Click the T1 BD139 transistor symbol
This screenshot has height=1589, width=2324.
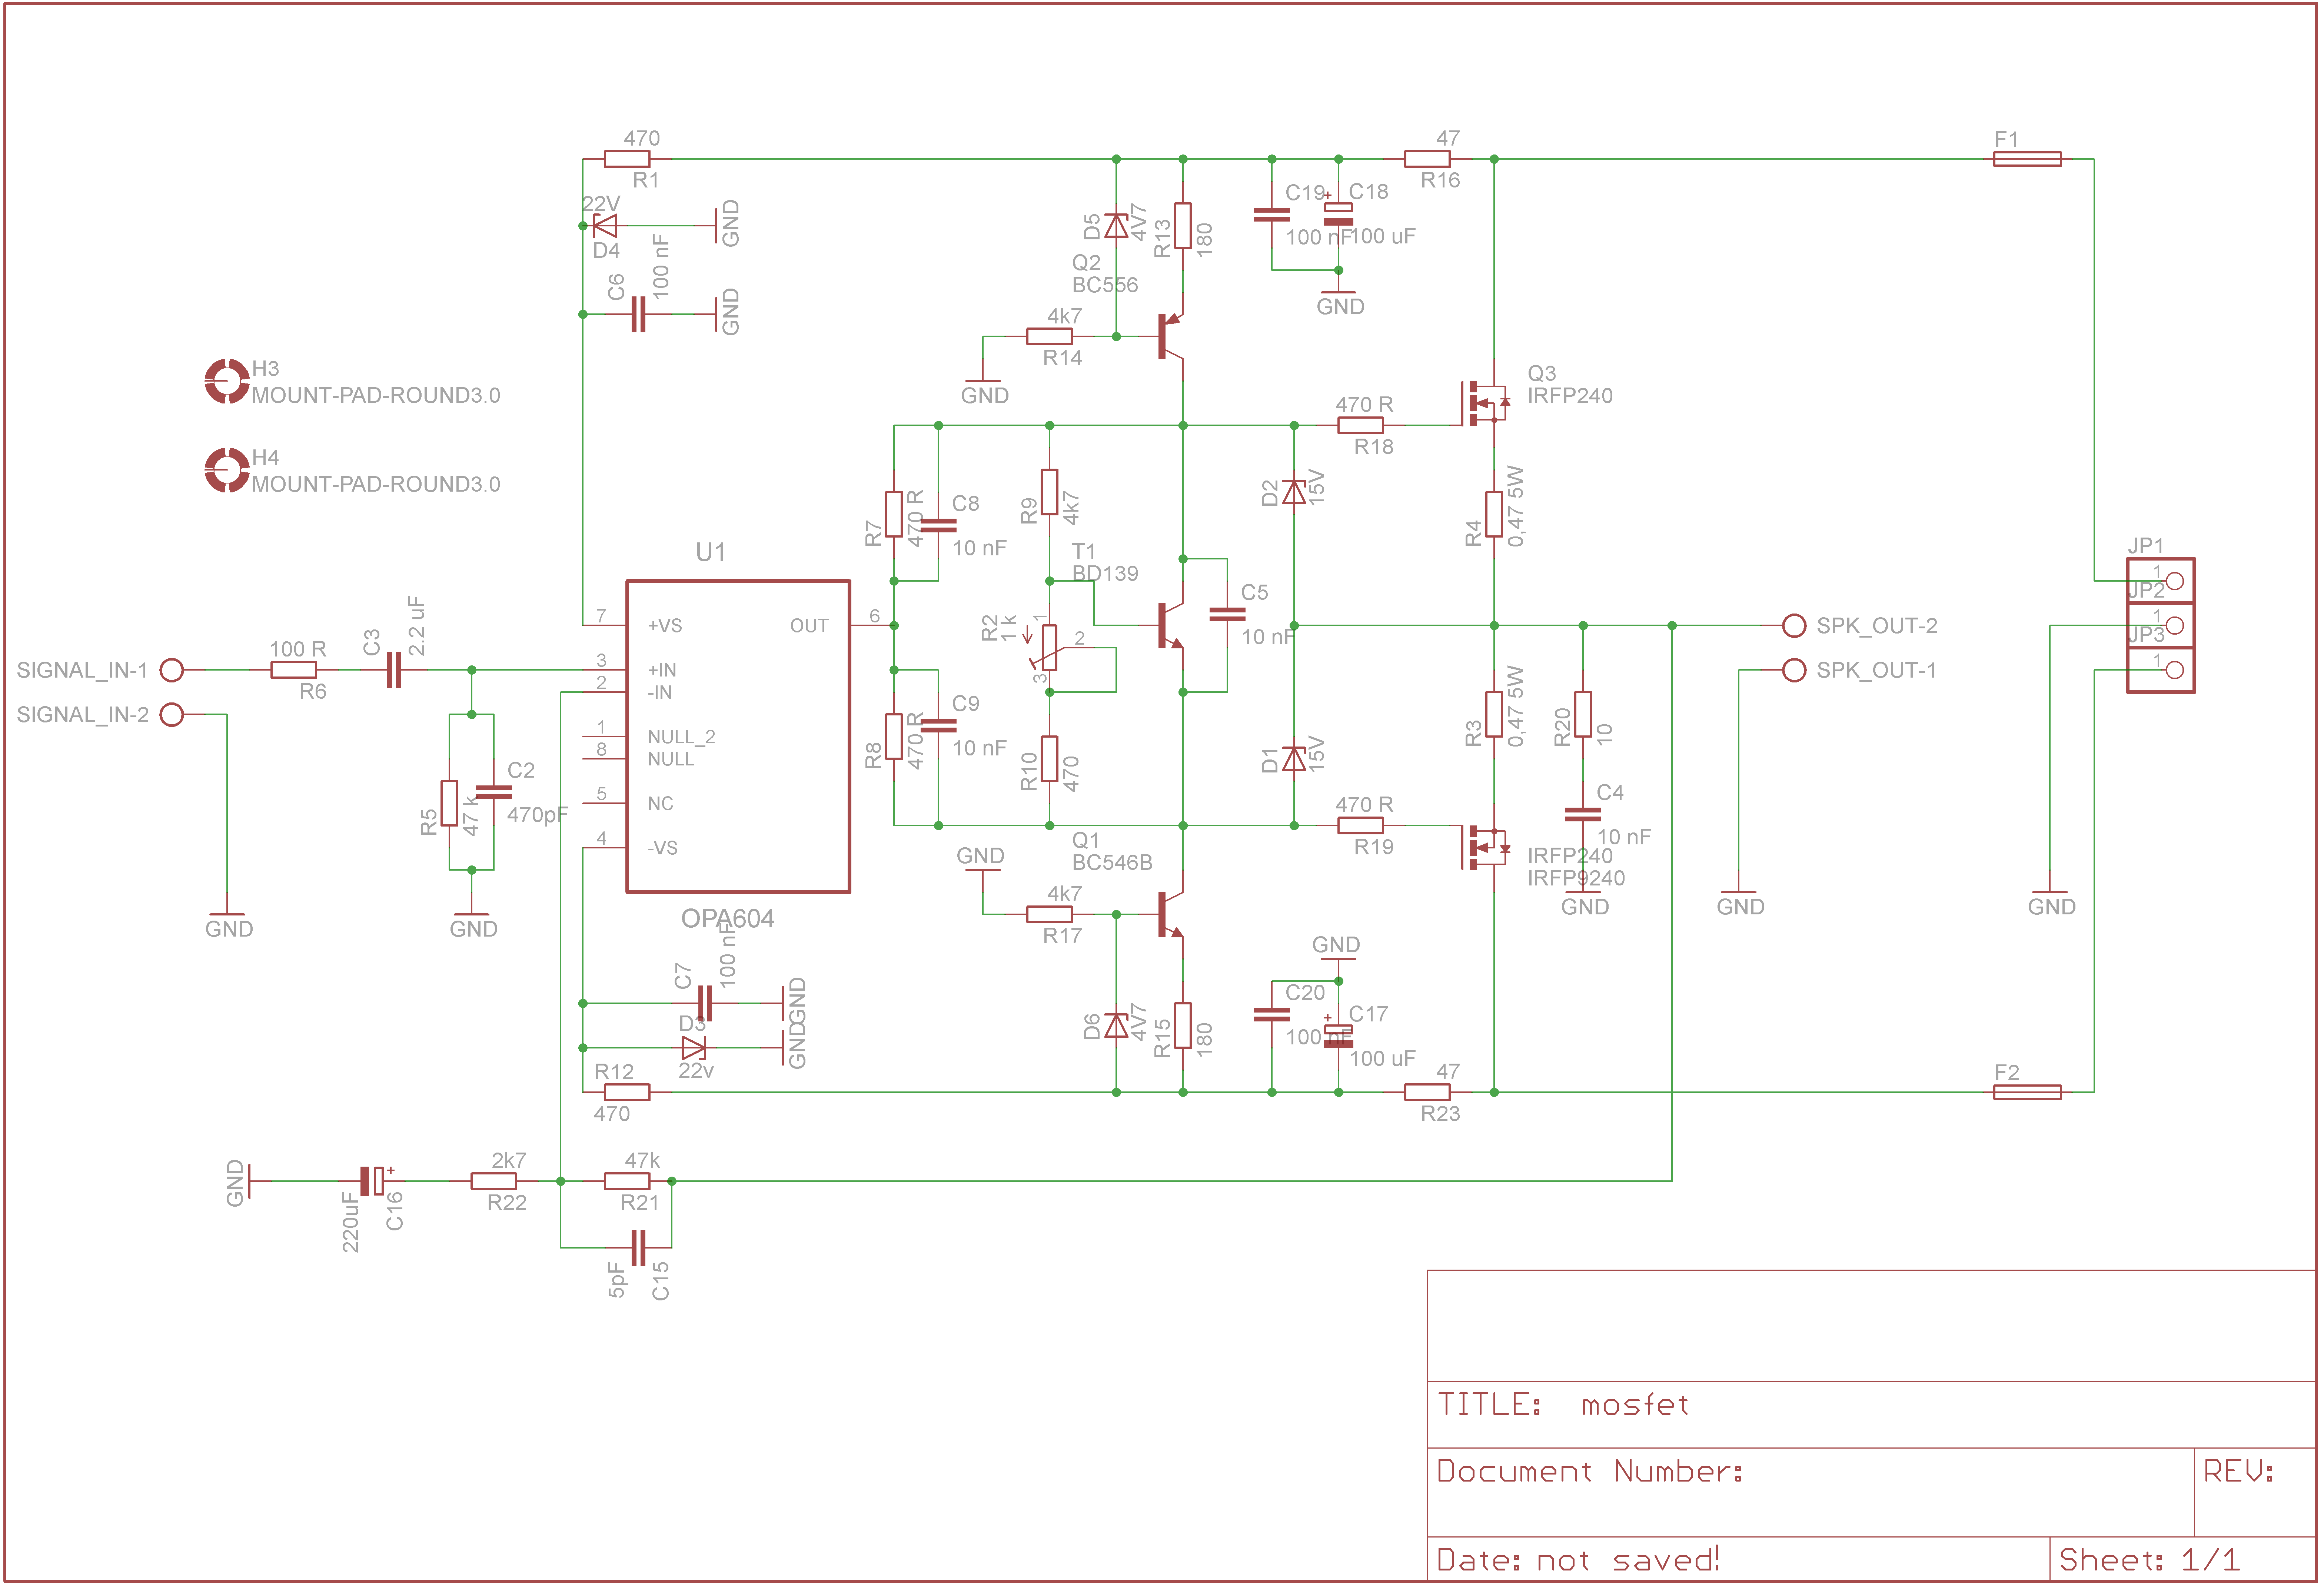[x=1170, y=626]
